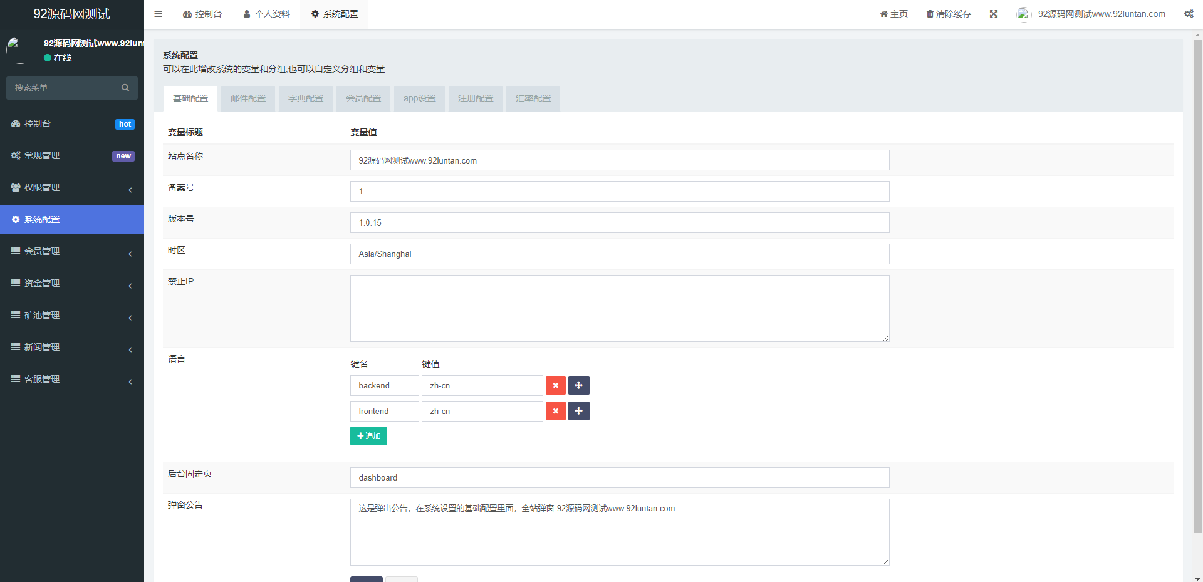Image resolution: width=1203 pixels, height=582 pixels.
Task: Delete the frontend language row
Action: pos(555,411)
